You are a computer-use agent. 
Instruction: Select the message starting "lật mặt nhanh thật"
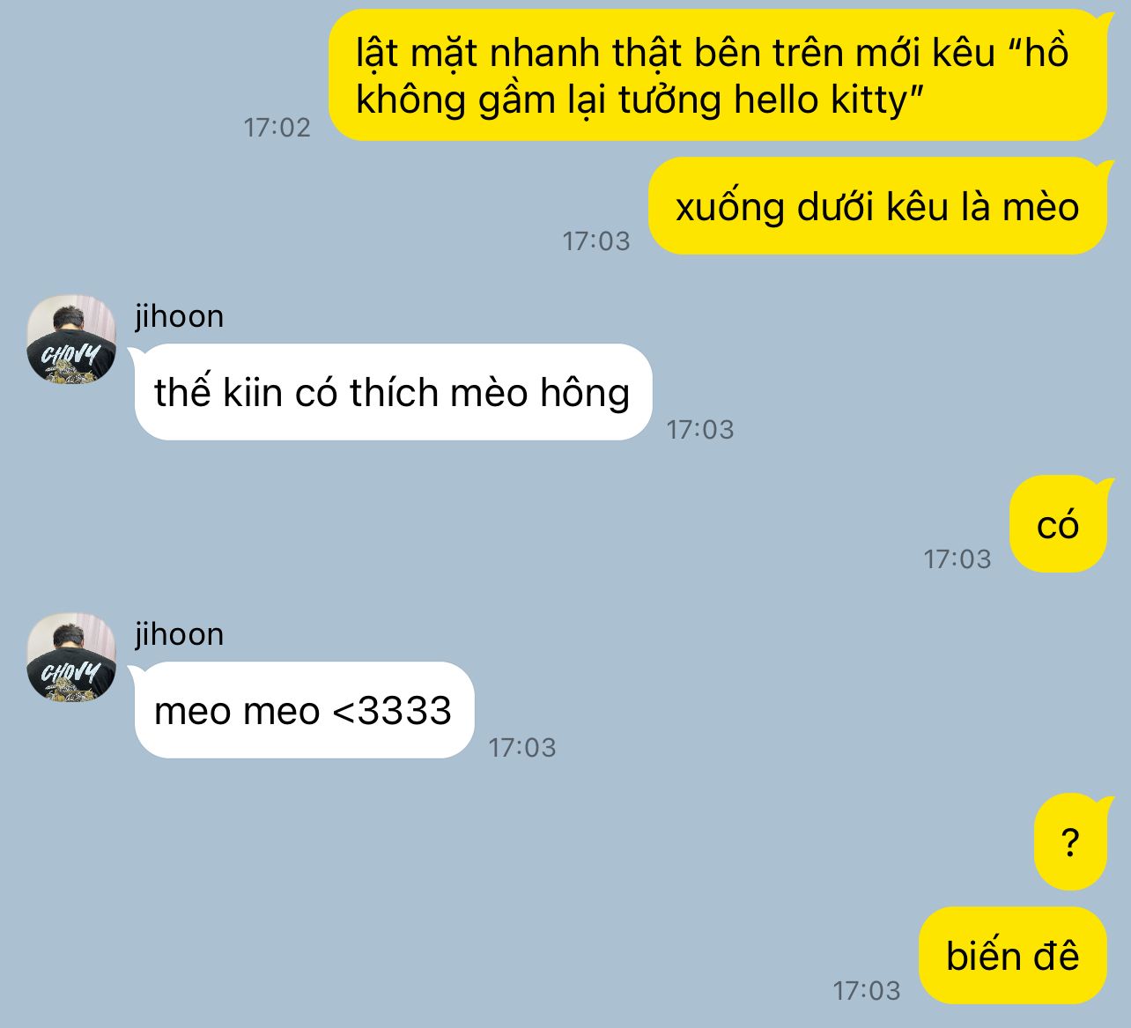(x=718, y=75)
